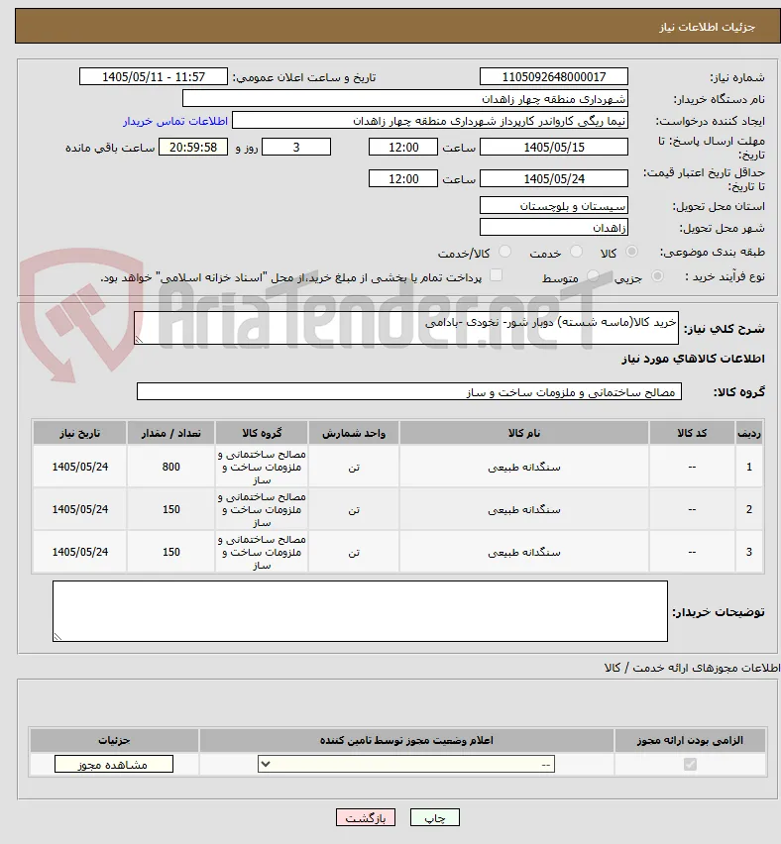Click the گروه کالا field

(409, 392)
